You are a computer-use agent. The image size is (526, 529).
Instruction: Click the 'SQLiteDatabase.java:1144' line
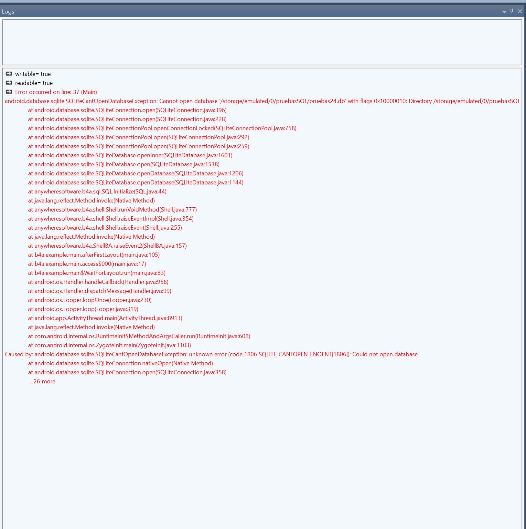click(x=136, y=182)
